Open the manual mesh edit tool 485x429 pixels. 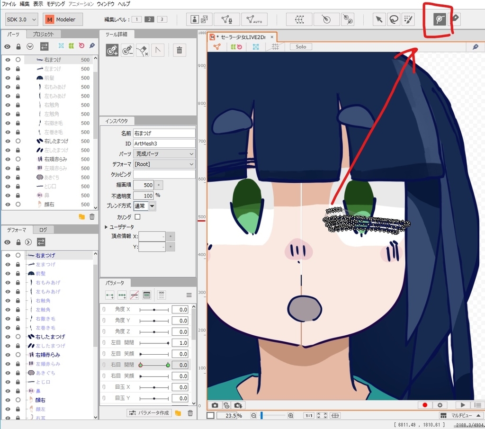point(227,19)
